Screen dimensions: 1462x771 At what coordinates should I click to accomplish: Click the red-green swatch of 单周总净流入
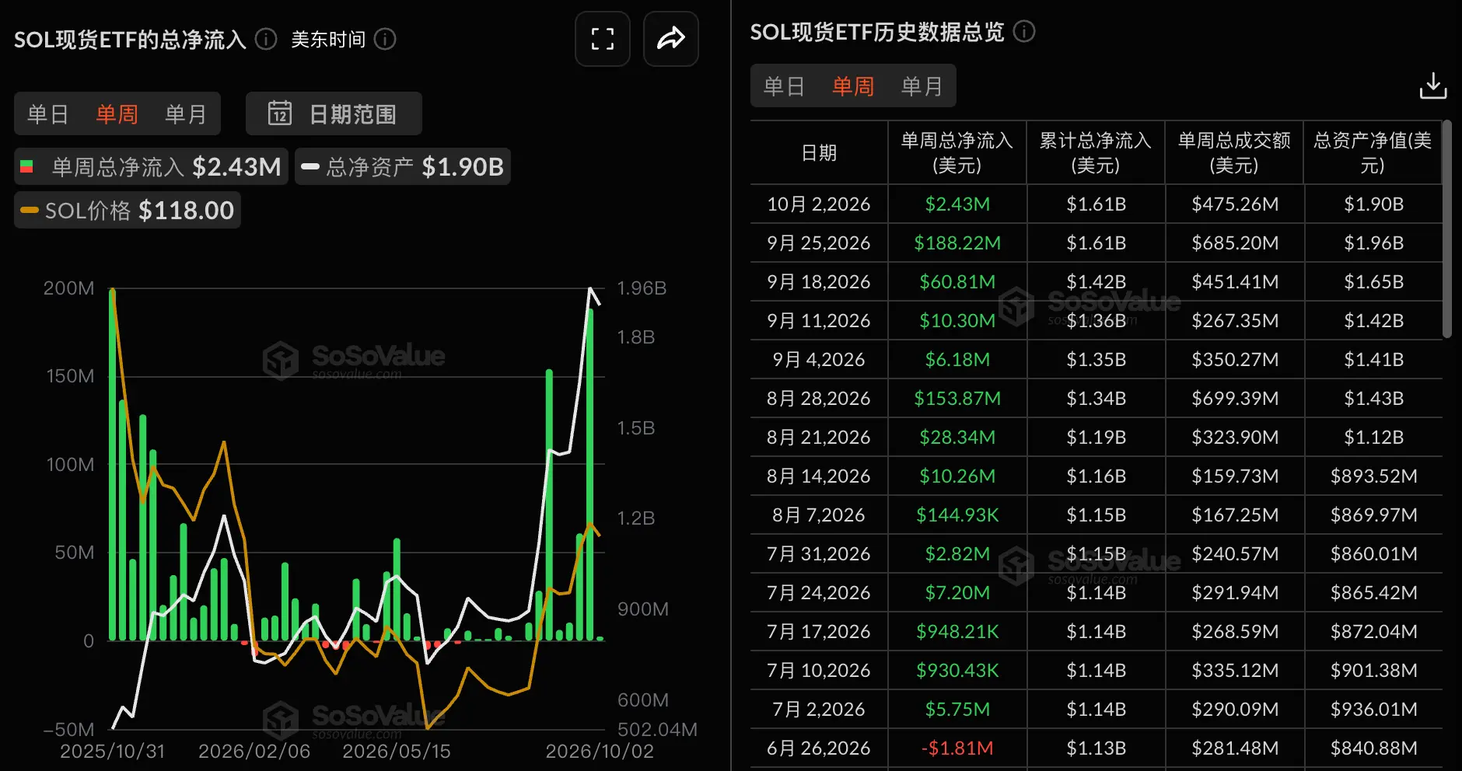coord(26,166)
